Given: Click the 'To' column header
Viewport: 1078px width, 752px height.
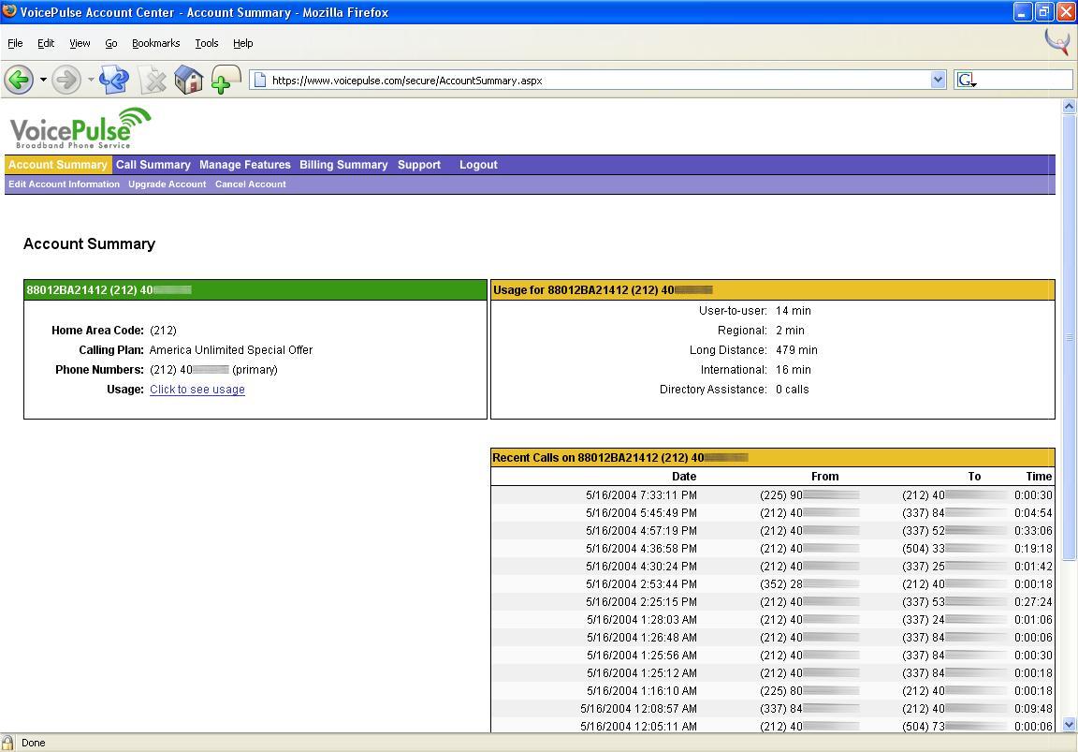Looking at the screenshot, I should (974, 477).
